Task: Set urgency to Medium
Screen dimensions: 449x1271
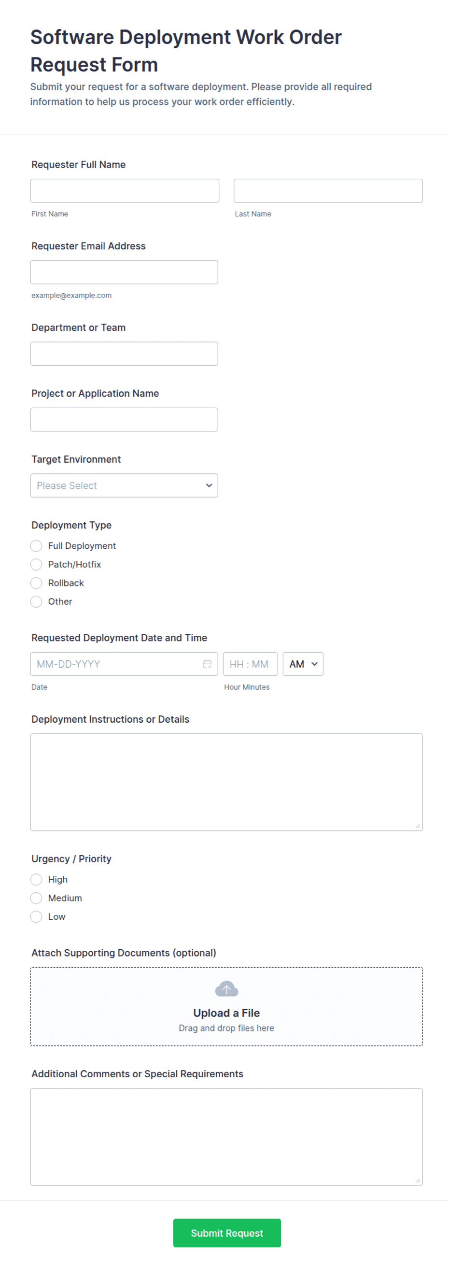Action: 36,898
